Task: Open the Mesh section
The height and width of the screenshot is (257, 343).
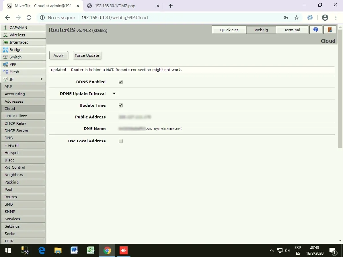Action: tap(23, 72)
